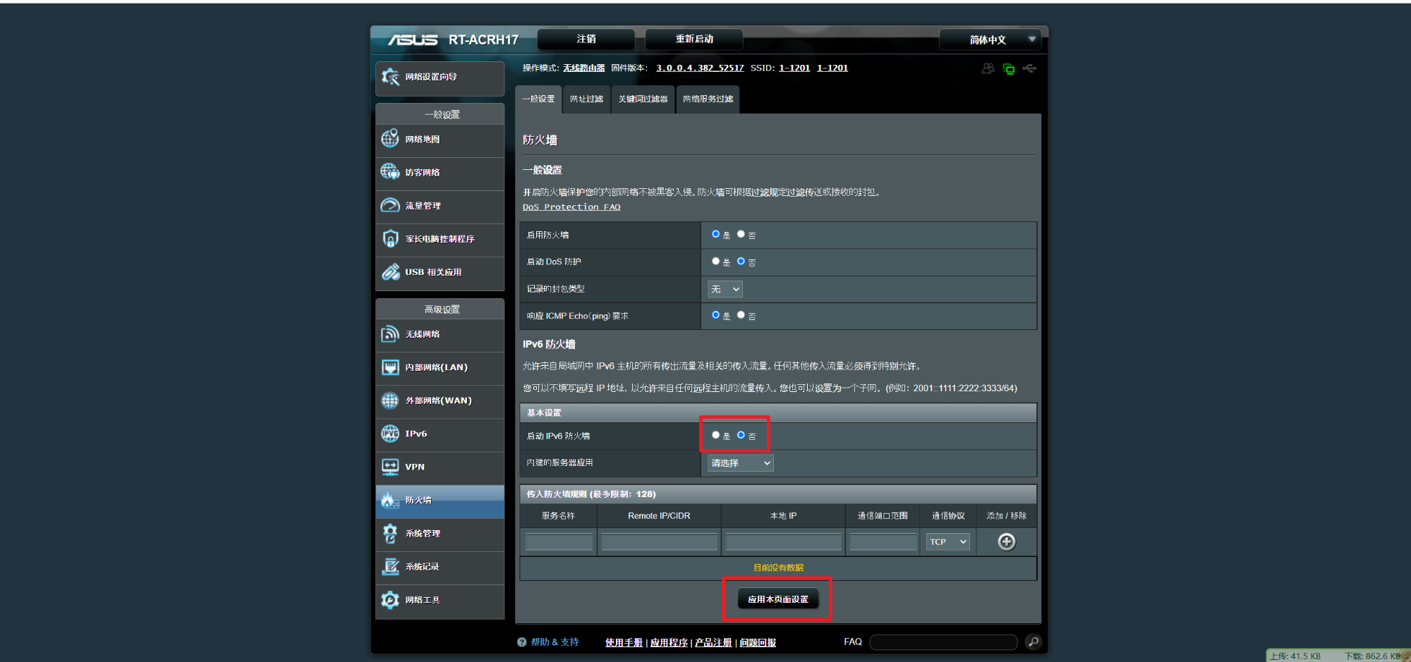Select Yes for DoS protection
This screenshot has height=662, width=1411.
tap(715, 261)
